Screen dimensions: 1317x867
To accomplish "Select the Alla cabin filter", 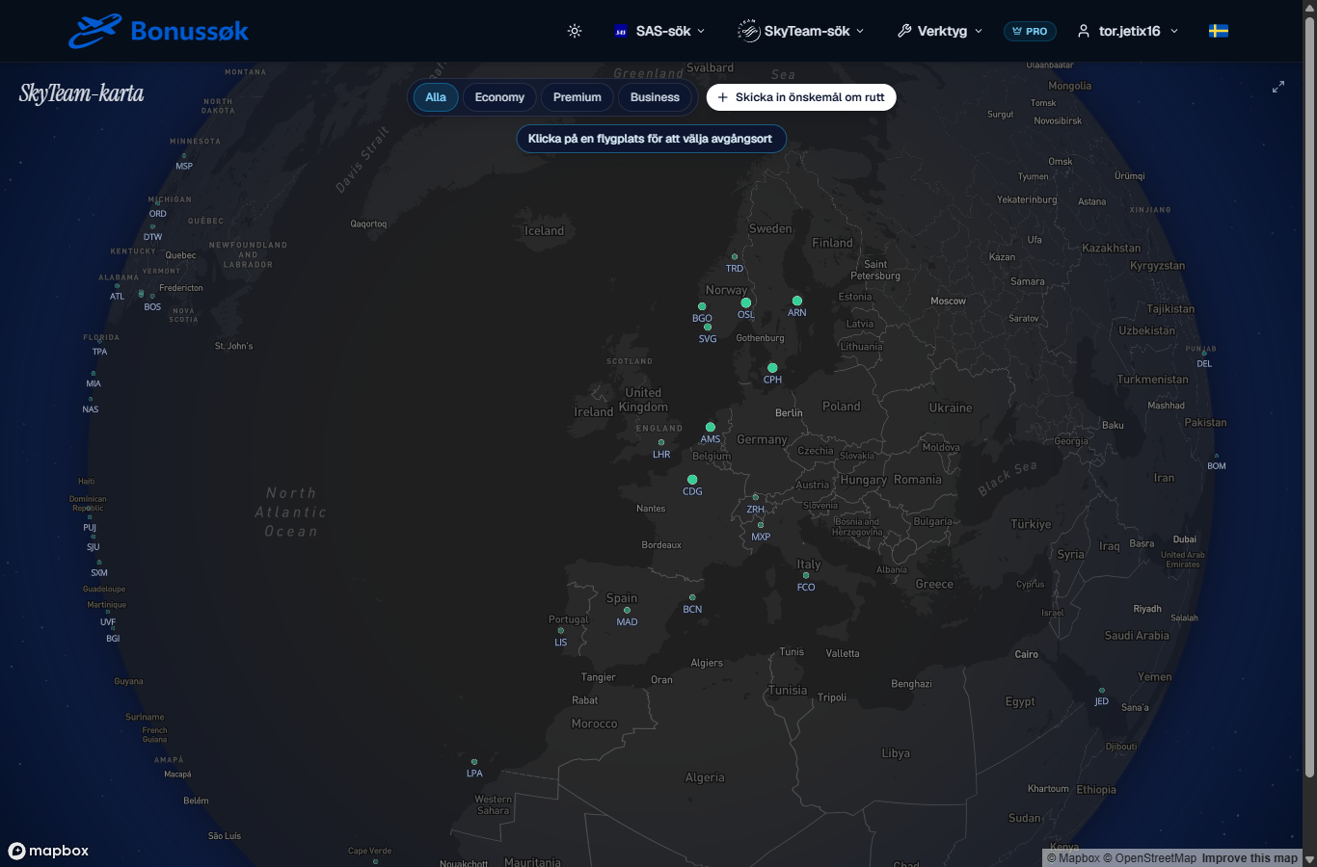I will click(436, 97).
